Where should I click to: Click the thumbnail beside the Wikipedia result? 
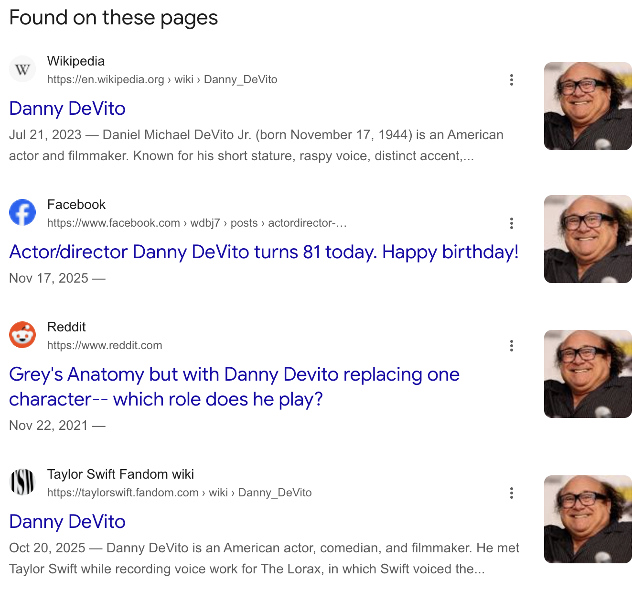588,106
